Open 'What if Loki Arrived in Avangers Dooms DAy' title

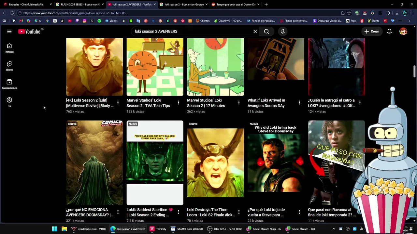266,103
